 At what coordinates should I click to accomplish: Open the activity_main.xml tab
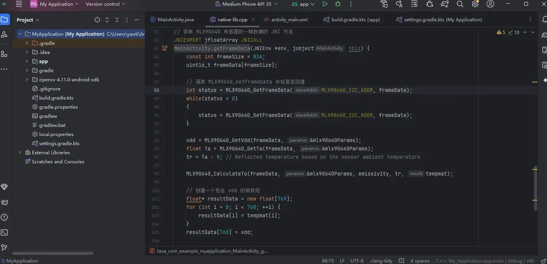(285, 20)
